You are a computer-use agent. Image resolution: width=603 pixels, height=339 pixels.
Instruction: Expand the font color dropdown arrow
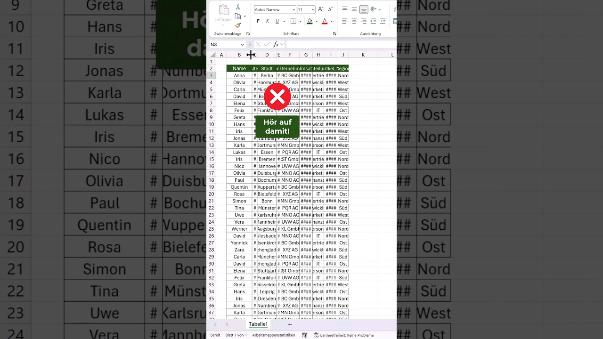[x=331, y=21]
